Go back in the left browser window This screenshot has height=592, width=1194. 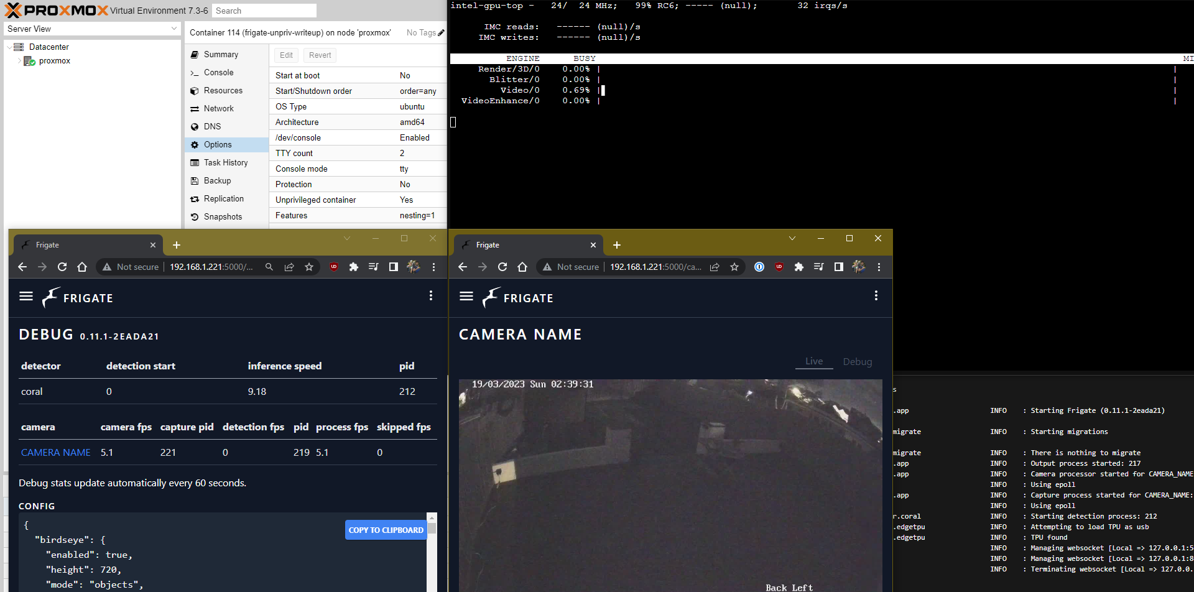(x=22, y=267)
